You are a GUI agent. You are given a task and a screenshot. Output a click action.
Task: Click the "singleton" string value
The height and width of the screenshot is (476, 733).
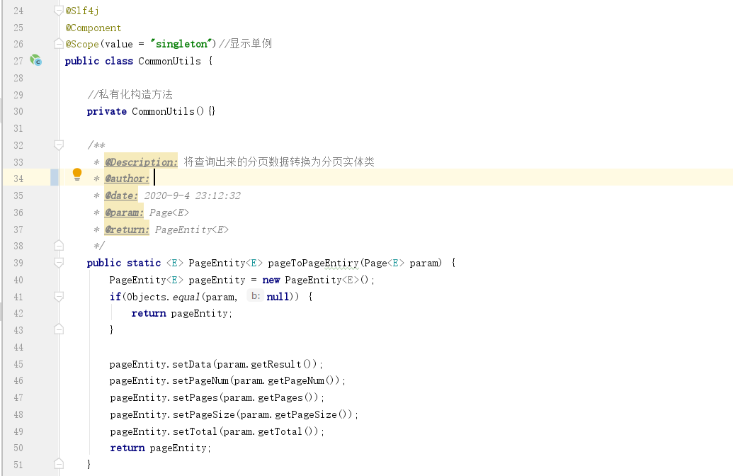coord(181,44)
